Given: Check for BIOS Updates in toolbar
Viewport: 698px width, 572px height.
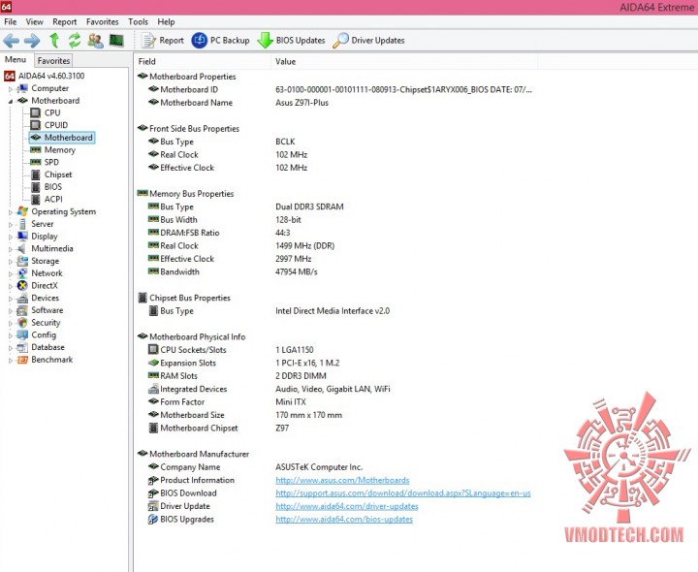Looking at the screenshot, I should (x=291, y=41).
